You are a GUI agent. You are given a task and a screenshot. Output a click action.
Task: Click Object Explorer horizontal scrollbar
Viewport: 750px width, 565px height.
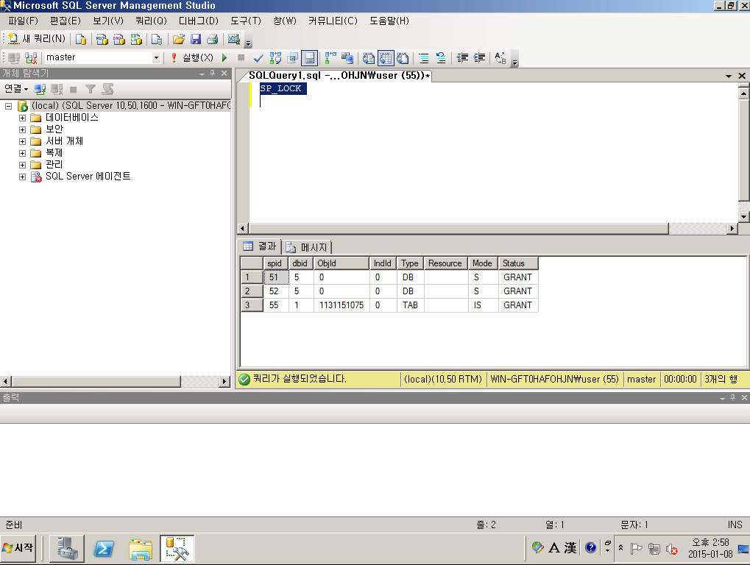[x=96, y=381]
